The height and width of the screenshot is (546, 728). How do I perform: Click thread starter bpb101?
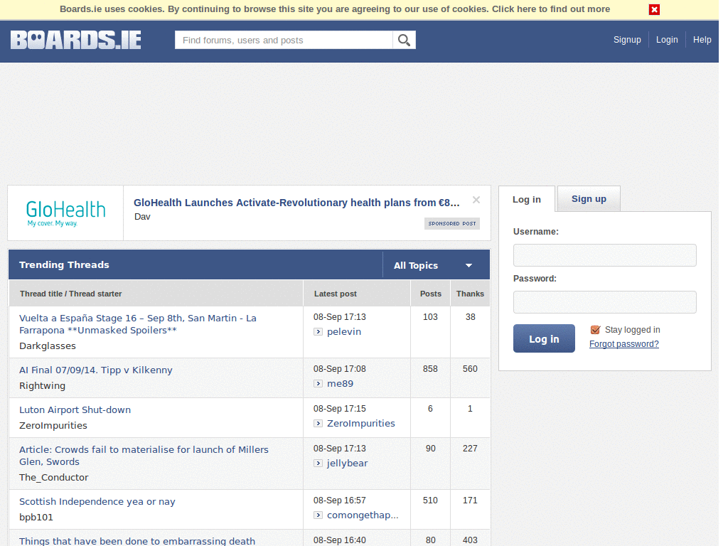[36, 518]
